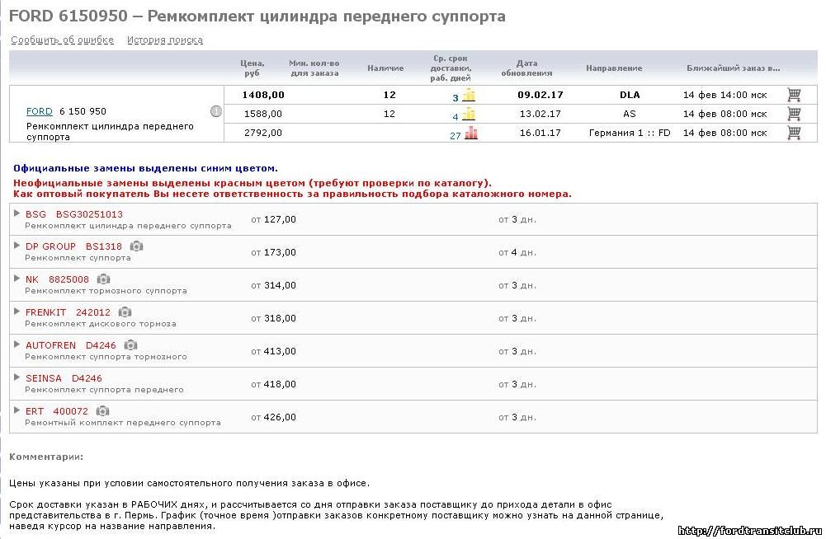The height and width of the screenshot is (539, 826).
Task: Show info icon for FORD 6 150 950
Action: click(x=216, y=111)
